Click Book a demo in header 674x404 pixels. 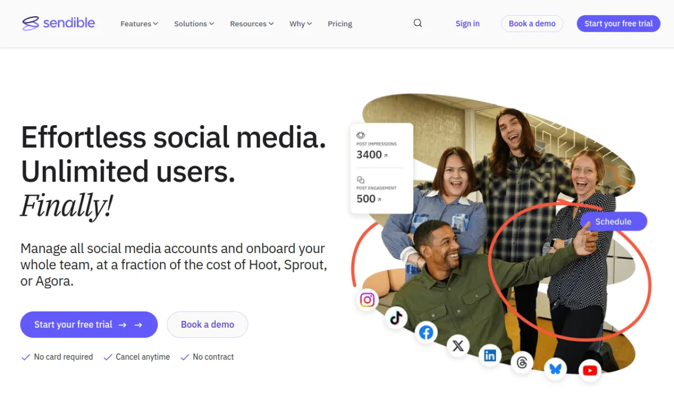pyautogui.click(x=532, y=24)
